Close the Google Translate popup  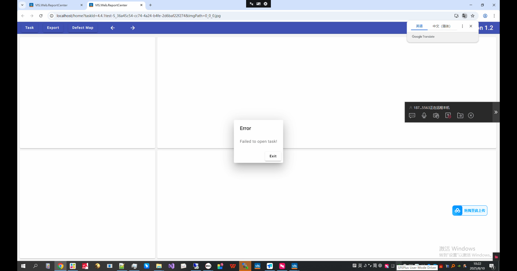click(471, 26)
